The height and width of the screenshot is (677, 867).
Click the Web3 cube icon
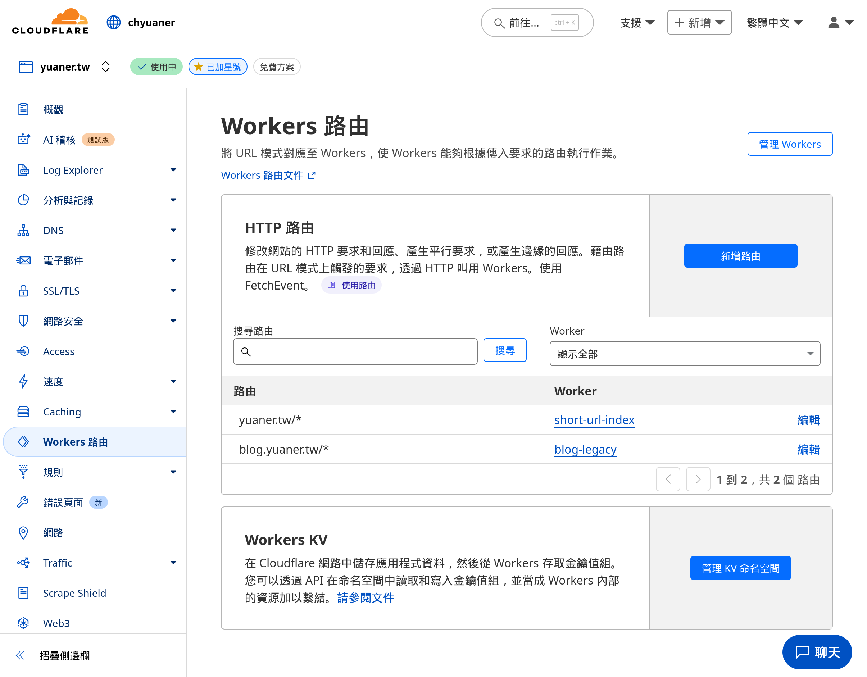[23, 623]
